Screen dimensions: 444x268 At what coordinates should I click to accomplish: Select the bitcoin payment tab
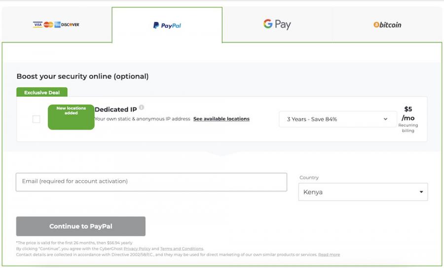pos(387,25)
